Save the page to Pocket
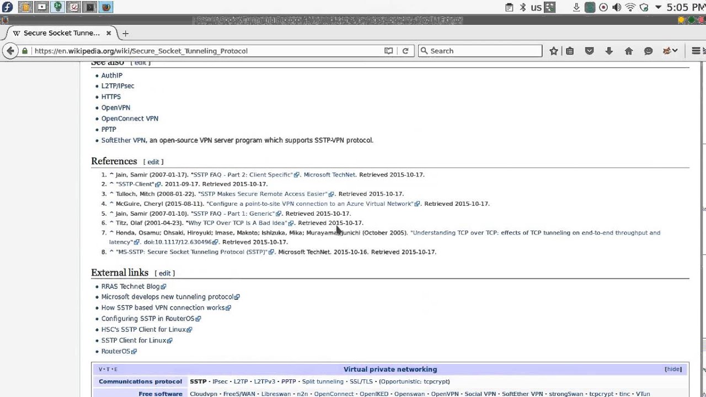This screenshot has height=397, width=706. (x=589, y=51)
